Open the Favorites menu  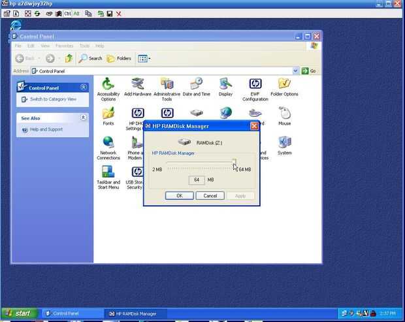[x=64, y=46]
